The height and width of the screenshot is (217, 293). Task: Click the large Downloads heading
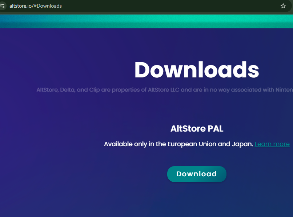pos(196,70)
